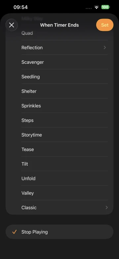
Task: Pick the Steps tone
Action: point(59,120)
